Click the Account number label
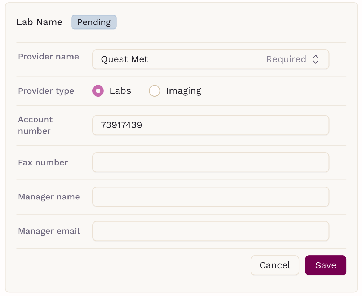The width and height of the screenshot is (362, 296). pyautogui.click(x=35, y=125)
